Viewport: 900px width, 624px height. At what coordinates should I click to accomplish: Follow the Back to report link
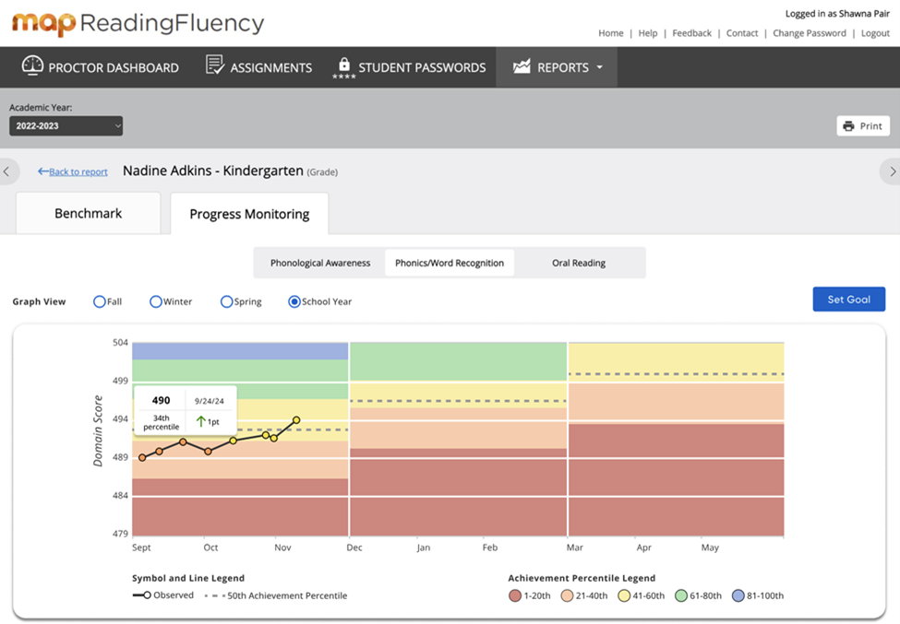pos(73,171)
